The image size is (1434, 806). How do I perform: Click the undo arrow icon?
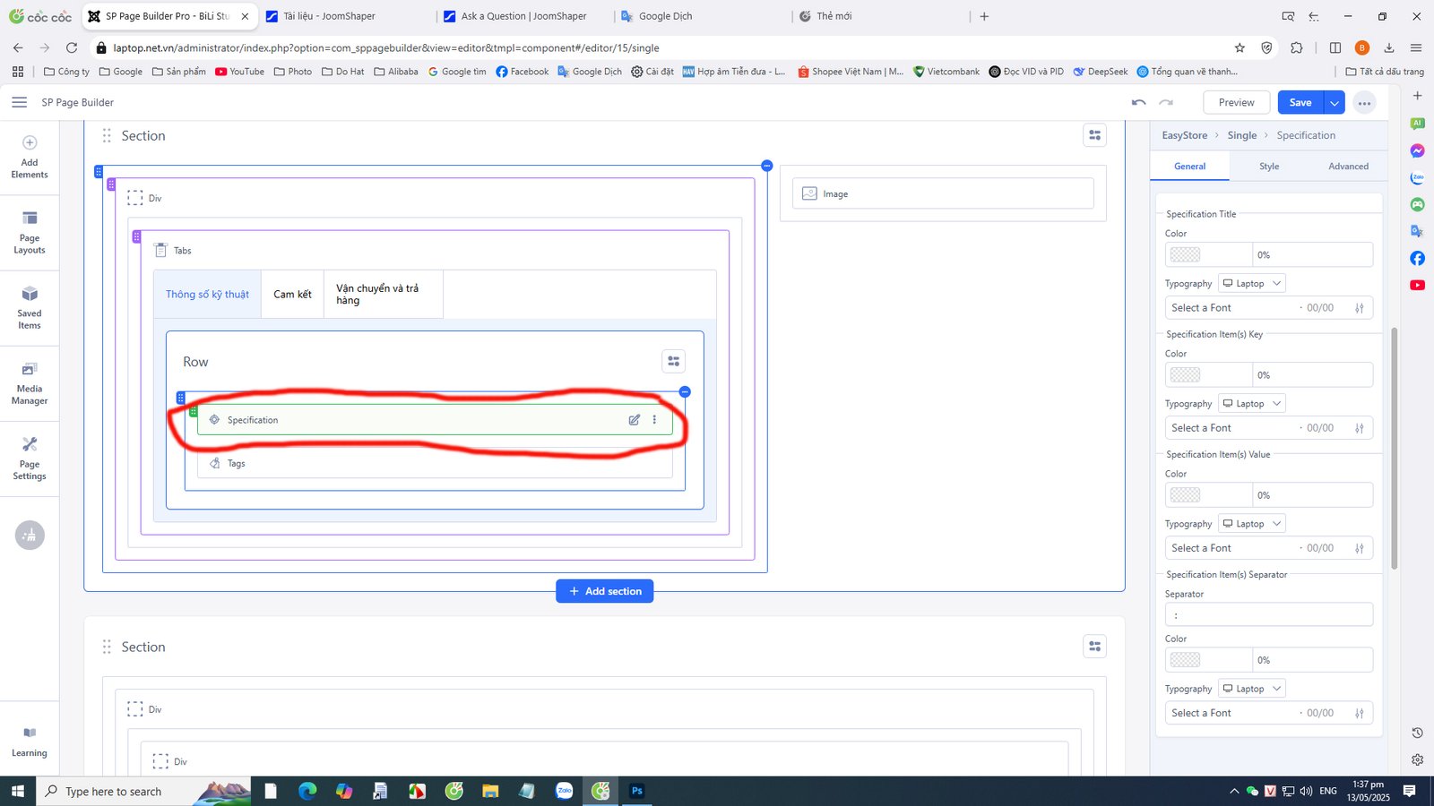click(1138, 103)
